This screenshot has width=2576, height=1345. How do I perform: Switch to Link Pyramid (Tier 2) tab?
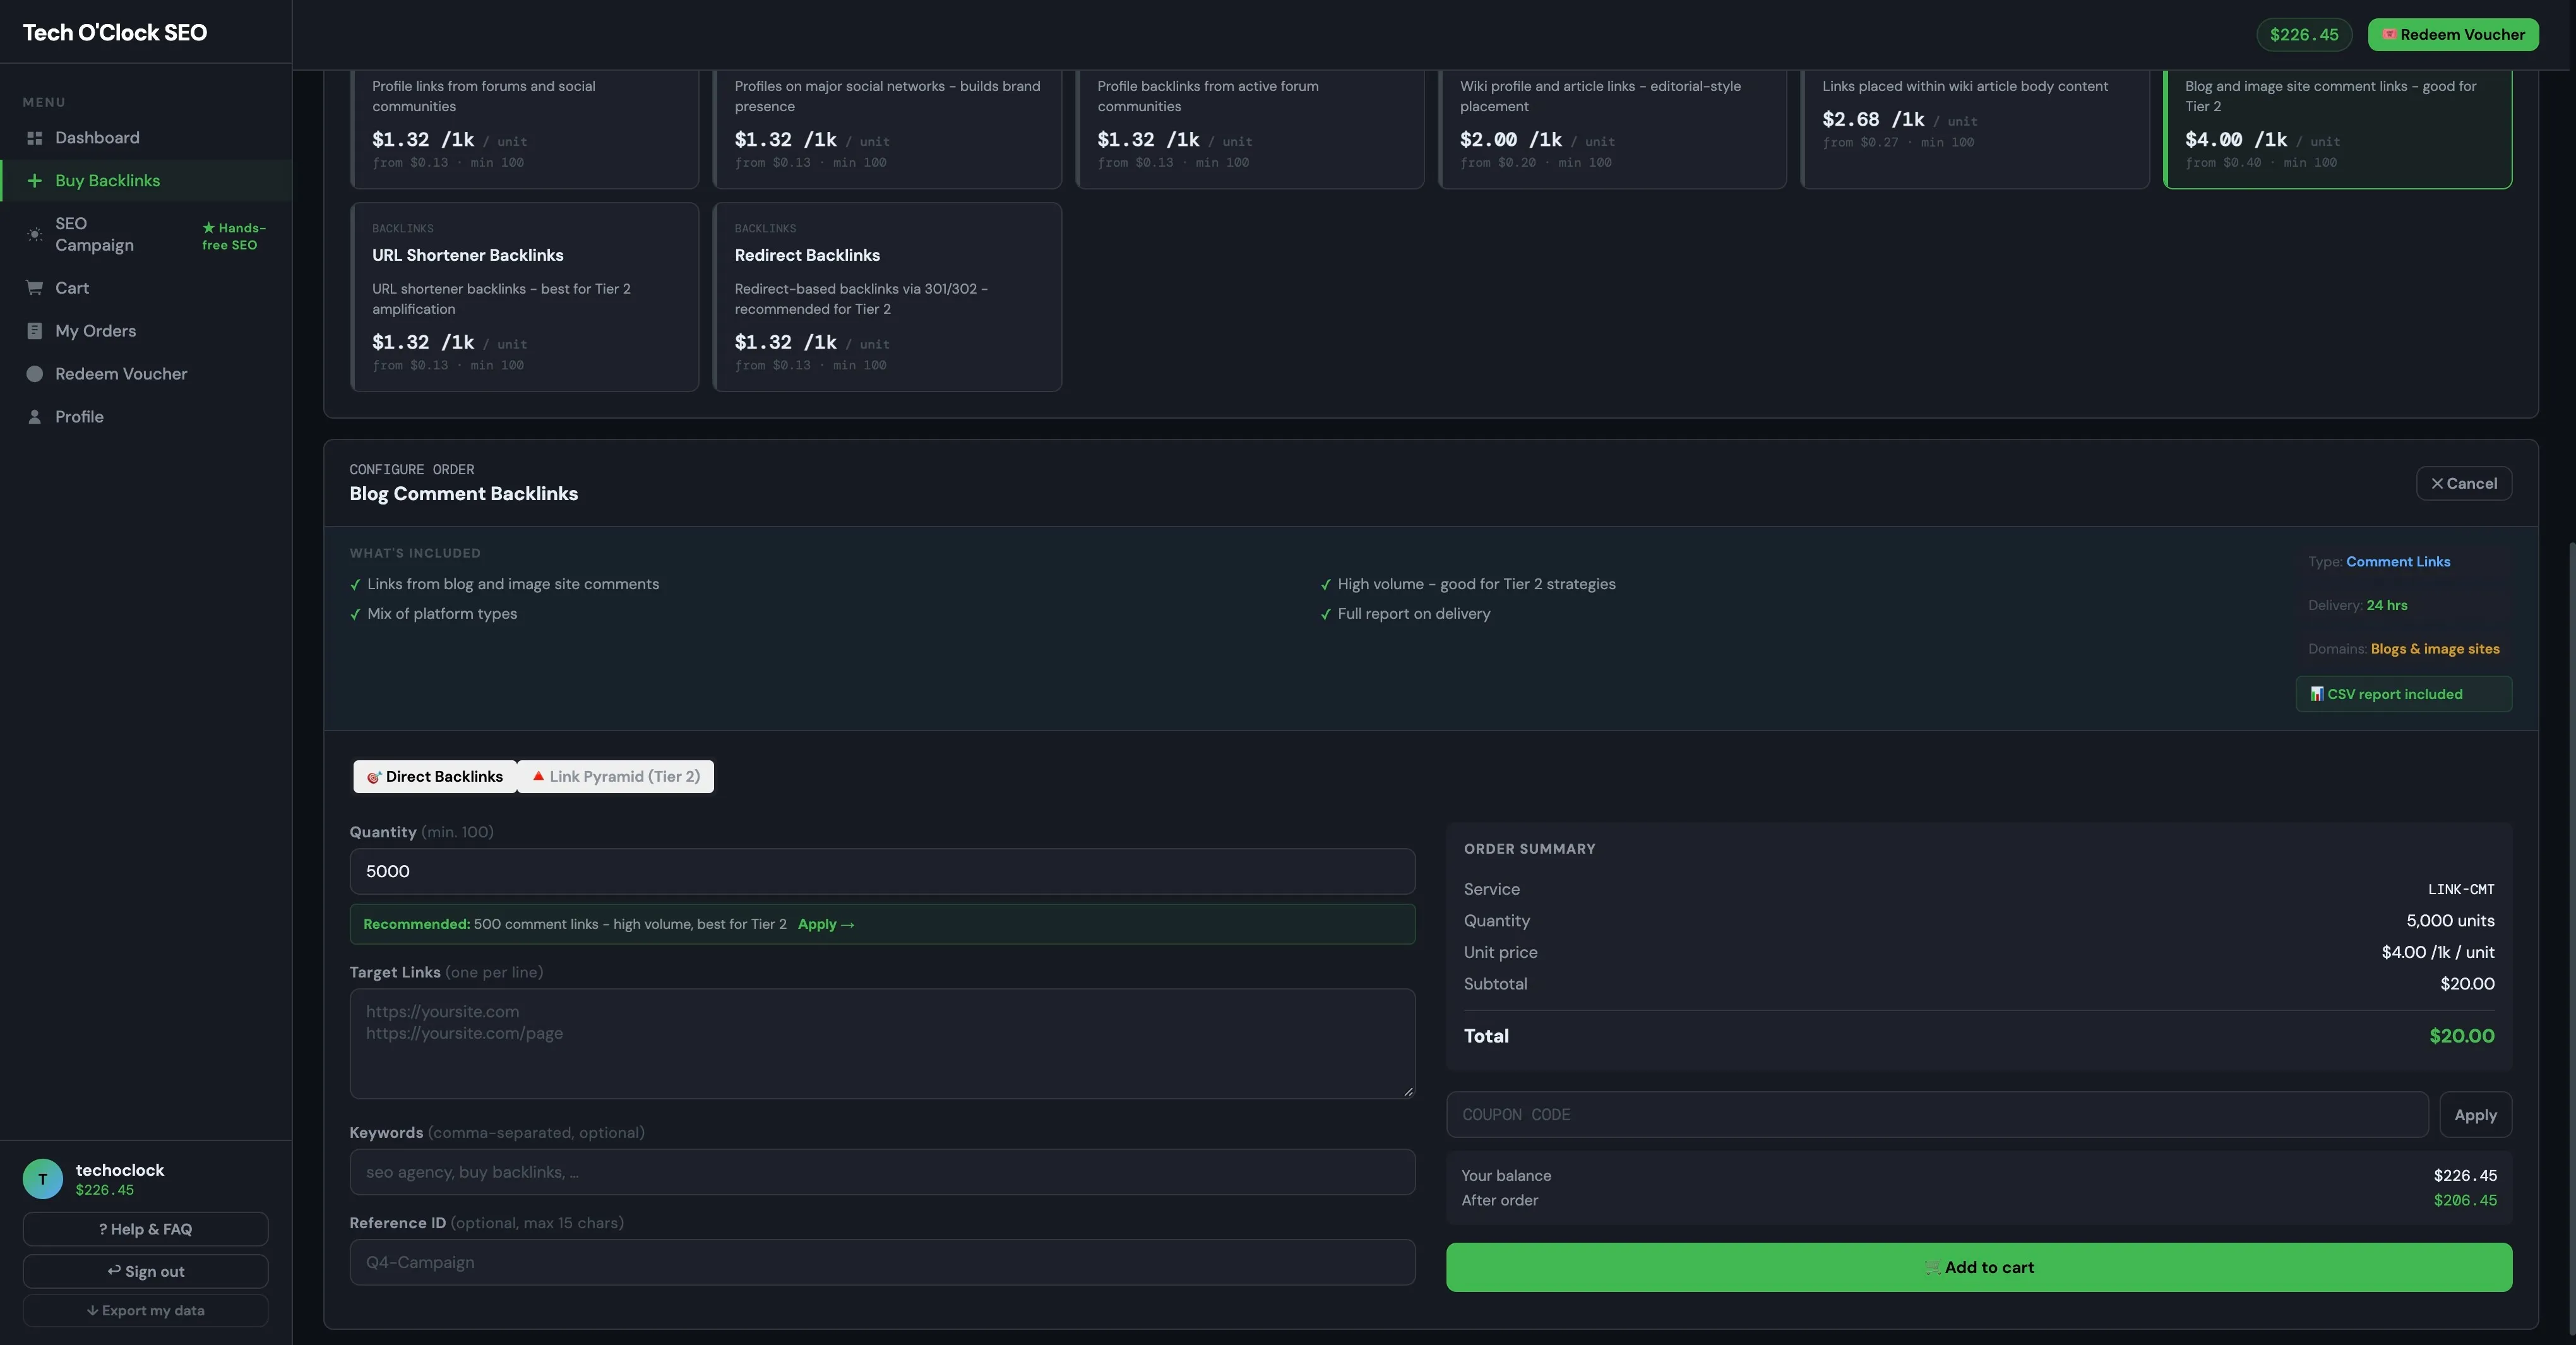click(x=616, y=777)
